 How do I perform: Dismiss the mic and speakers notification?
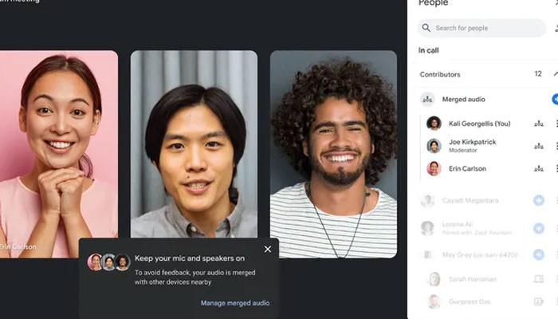tap(268, 249)
